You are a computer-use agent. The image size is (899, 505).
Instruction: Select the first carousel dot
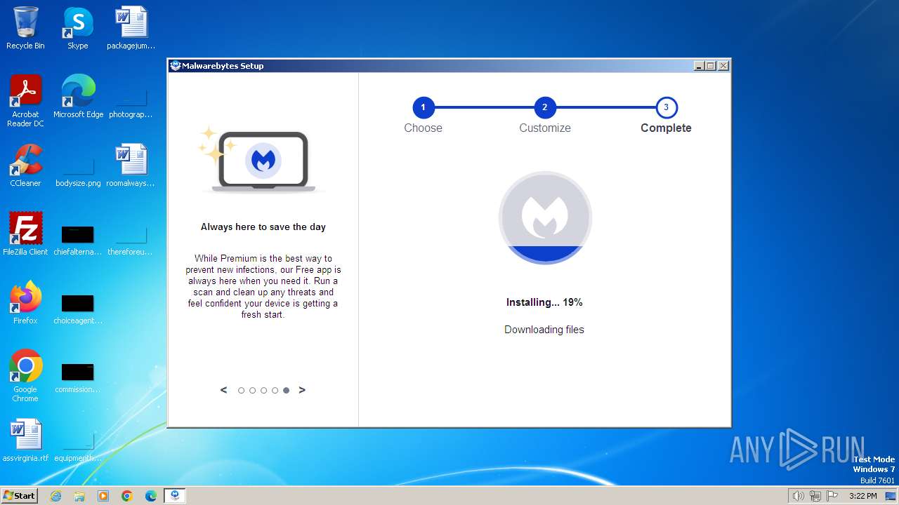241,391
